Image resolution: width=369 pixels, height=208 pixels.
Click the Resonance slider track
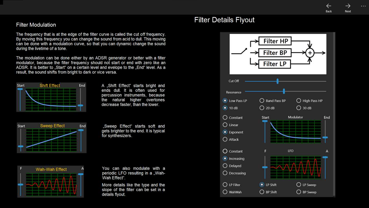pos(285,91)
